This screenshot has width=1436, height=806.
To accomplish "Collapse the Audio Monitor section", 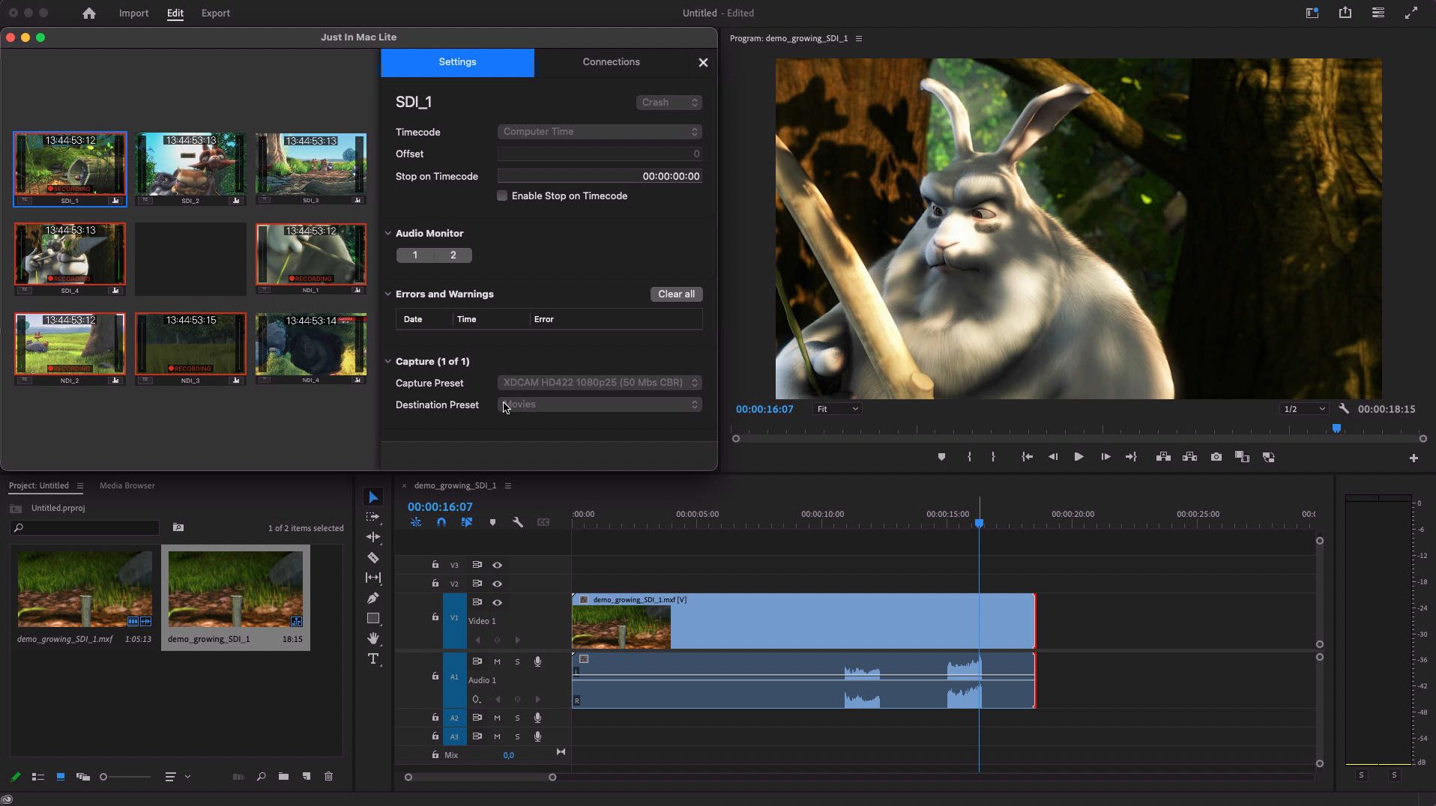I will tap(388, 234).
